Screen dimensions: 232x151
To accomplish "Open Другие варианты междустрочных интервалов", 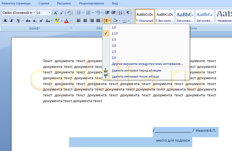I will (x=146, y=64).
